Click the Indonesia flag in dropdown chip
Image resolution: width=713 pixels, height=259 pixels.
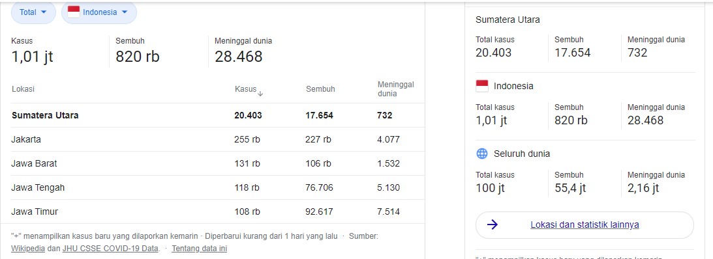tap(74, 12)
